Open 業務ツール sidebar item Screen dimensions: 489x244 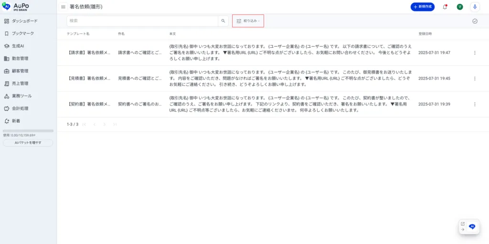pos(28,96)
